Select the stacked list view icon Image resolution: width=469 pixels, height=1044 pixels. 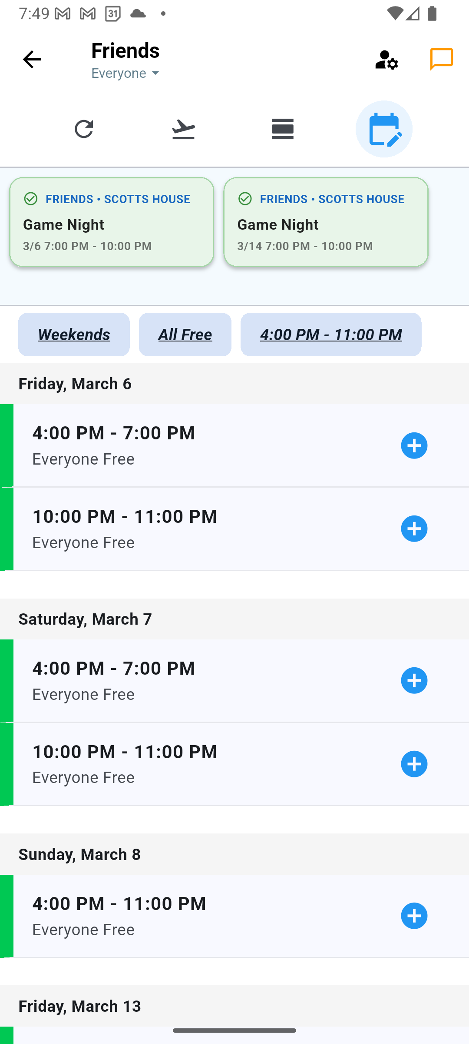pyautogui.click(x=283, y=129)
